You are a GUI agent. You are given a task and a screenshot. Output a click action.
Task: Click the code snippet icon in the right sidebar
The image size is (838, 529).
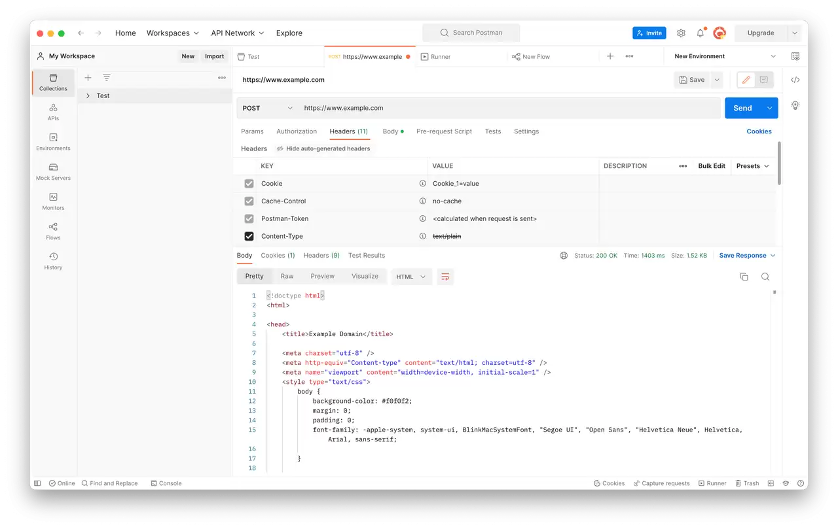[795, 80]
